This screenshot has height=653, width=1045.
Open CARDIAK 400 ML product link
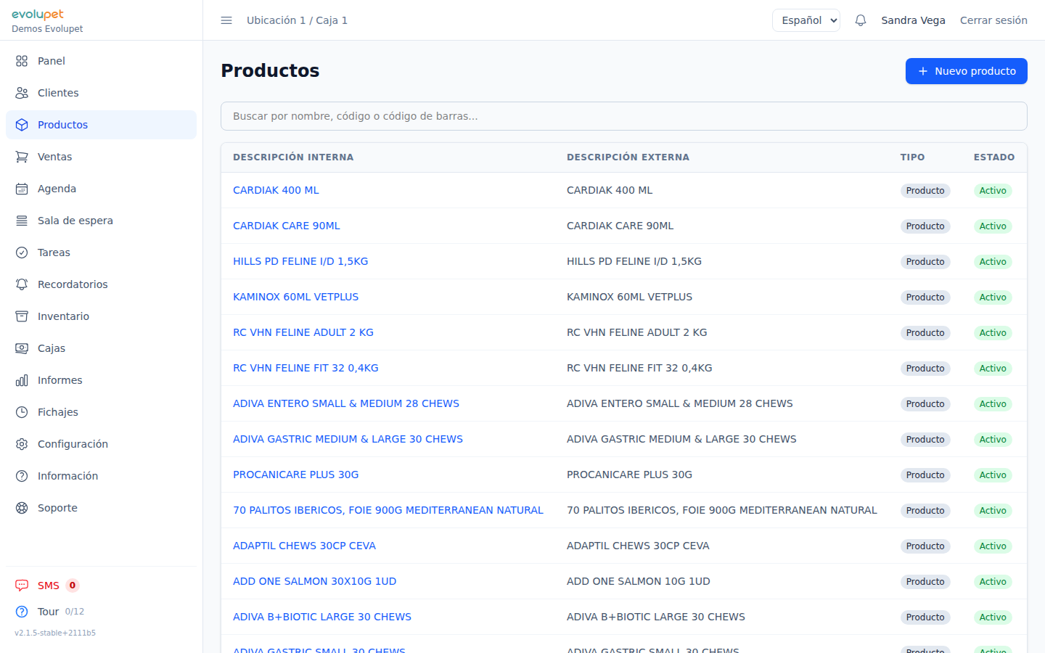tap(276, 190)
